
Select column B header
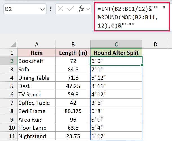point(73,44)
